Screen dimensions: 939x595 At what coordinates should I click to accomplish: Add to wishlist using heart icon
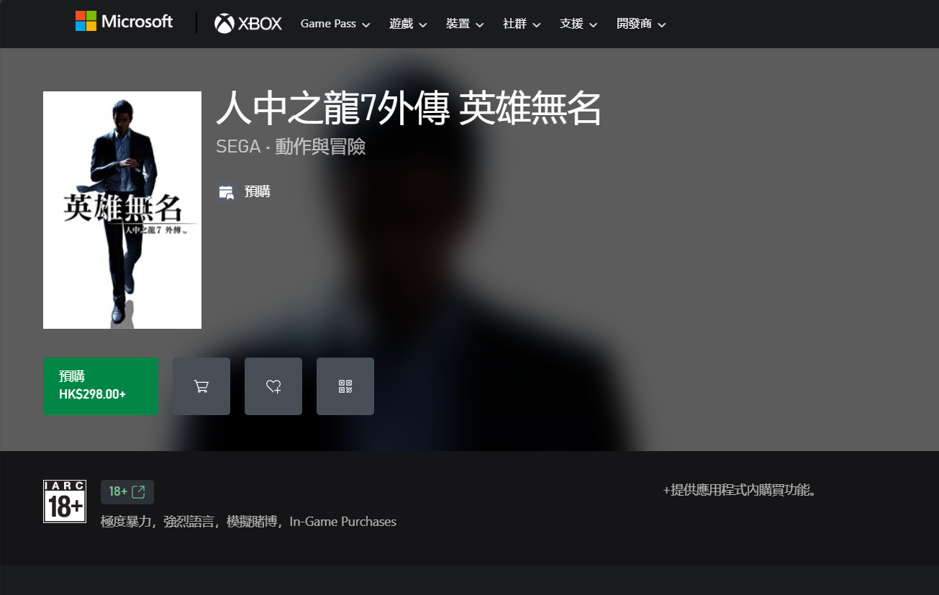pyautogui.click(x=273, y=386)
